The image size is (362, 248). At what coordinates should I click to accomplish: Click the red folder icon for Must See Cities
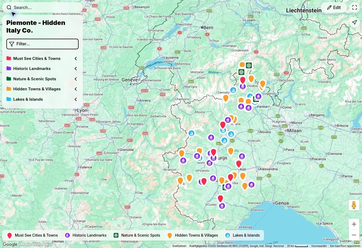[x=9, y=58]
